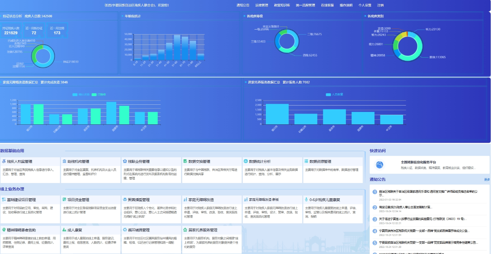
Task: Expand the 统一流程管理 menu
Action: tap(305, 5)
